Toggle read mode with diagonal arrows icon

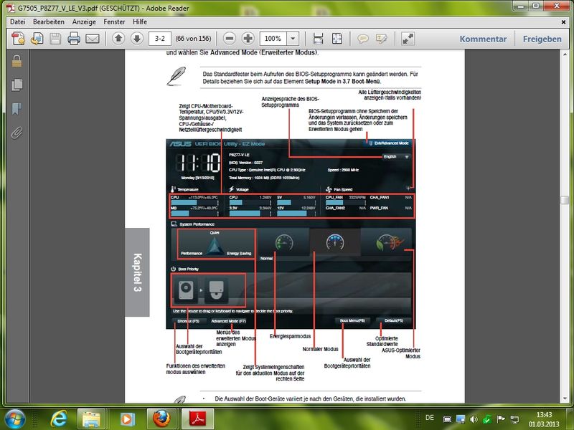coord(408,39)
